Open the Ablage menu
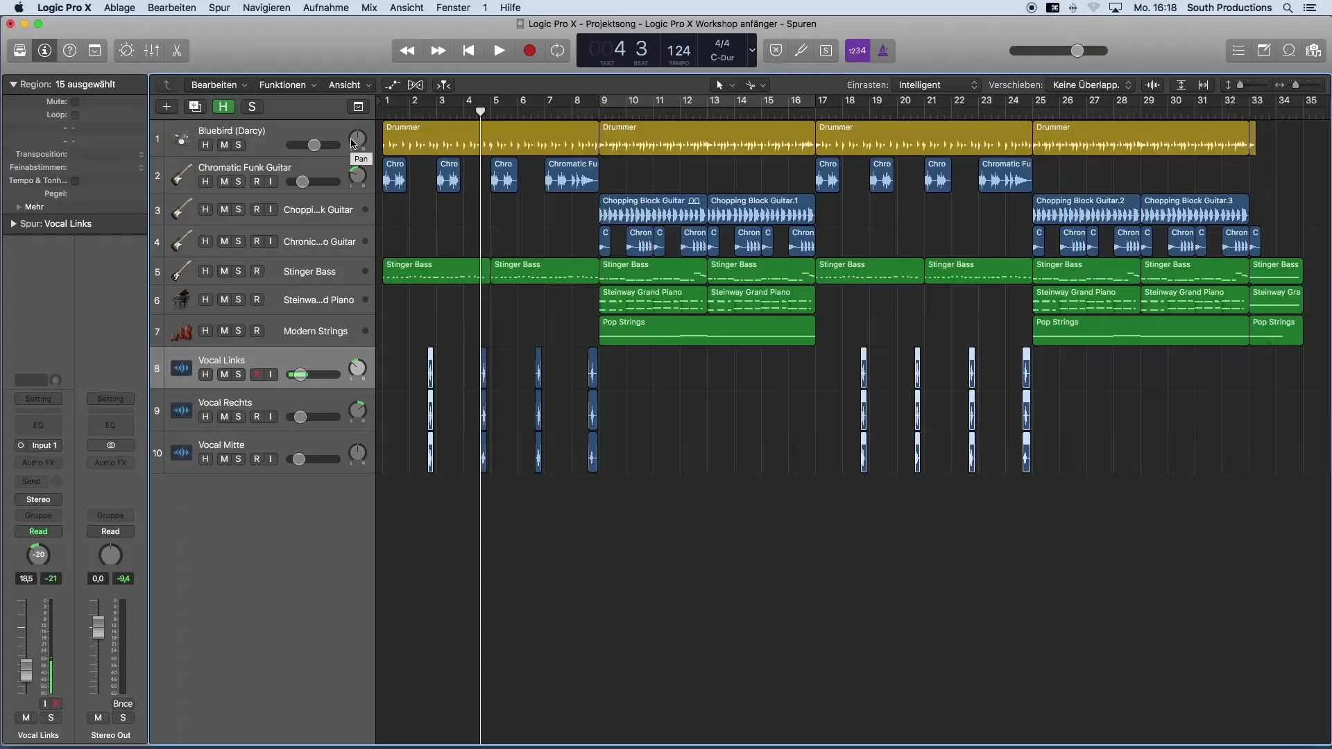The height and width of the screenshot is (749, 1332). click(x=119, y=8)
